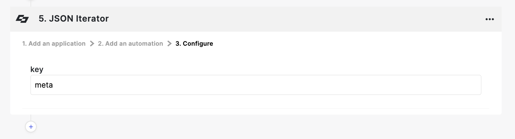
Task: Go back to 1. Add an application
Action: 54,43
